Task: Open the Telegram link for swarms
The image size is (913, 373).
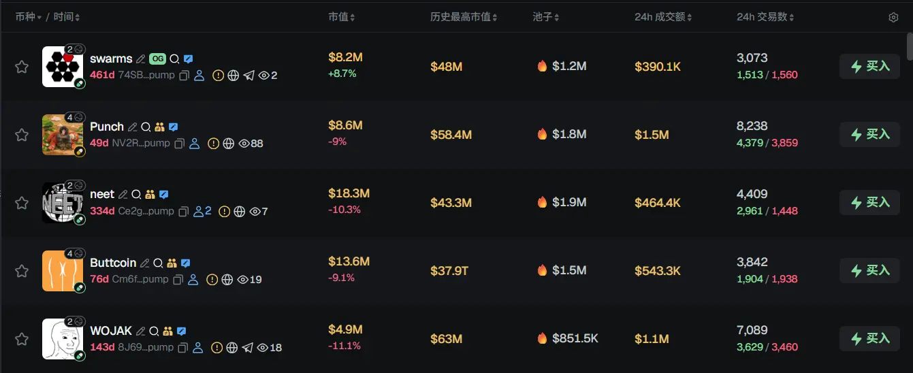Action: pyautogui.click(x=249, y=76)
